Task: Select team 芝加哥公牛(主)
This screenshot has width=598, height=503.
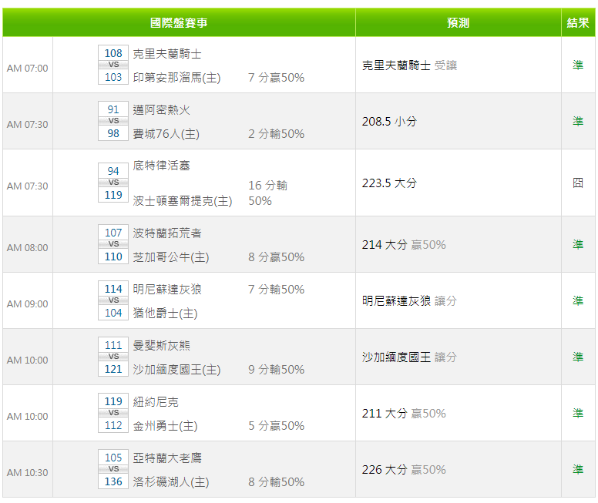Action: 171,257
